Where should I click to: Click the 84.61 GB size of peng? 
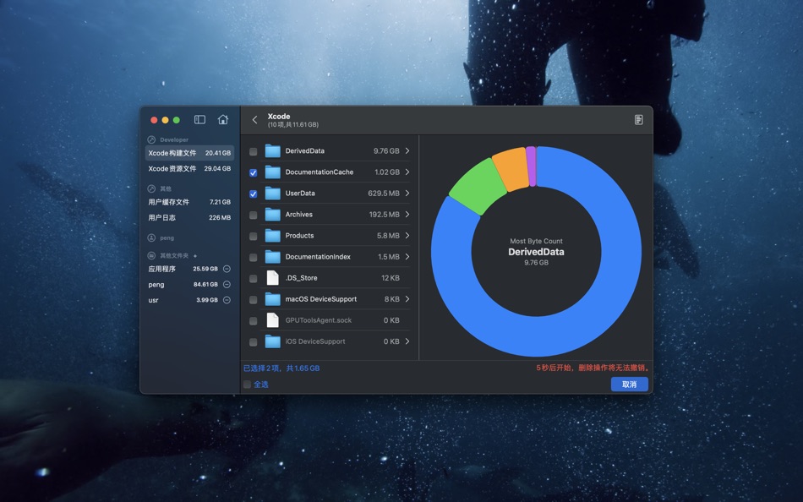point(205,284)
